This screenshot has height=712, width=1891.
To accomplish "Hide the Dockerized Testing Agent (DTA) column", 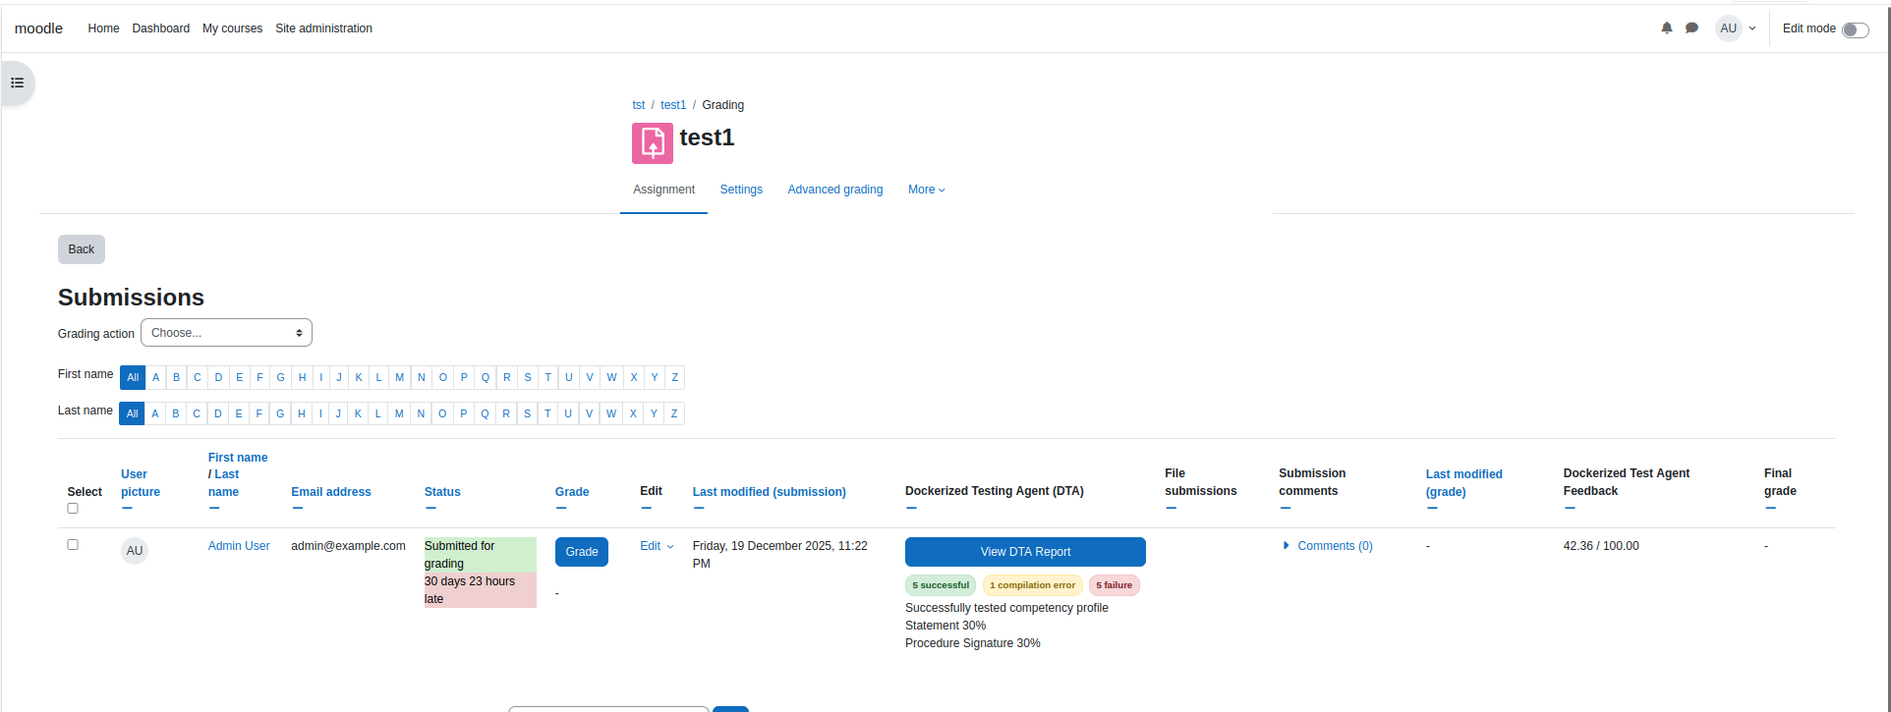I will pyautogui.click(x=911, y=509).
